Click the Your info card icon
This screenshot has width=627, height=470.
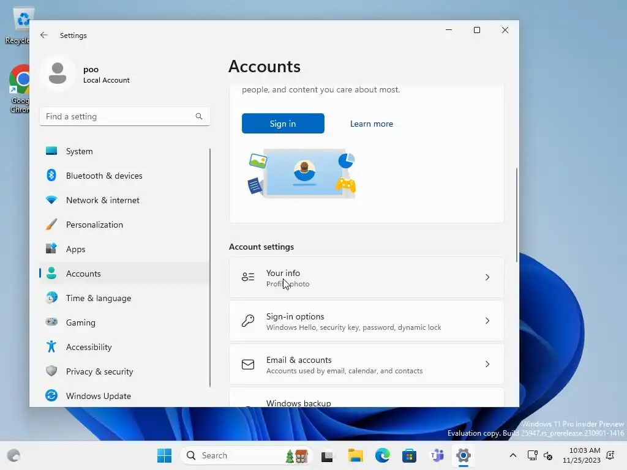point(248,277)
